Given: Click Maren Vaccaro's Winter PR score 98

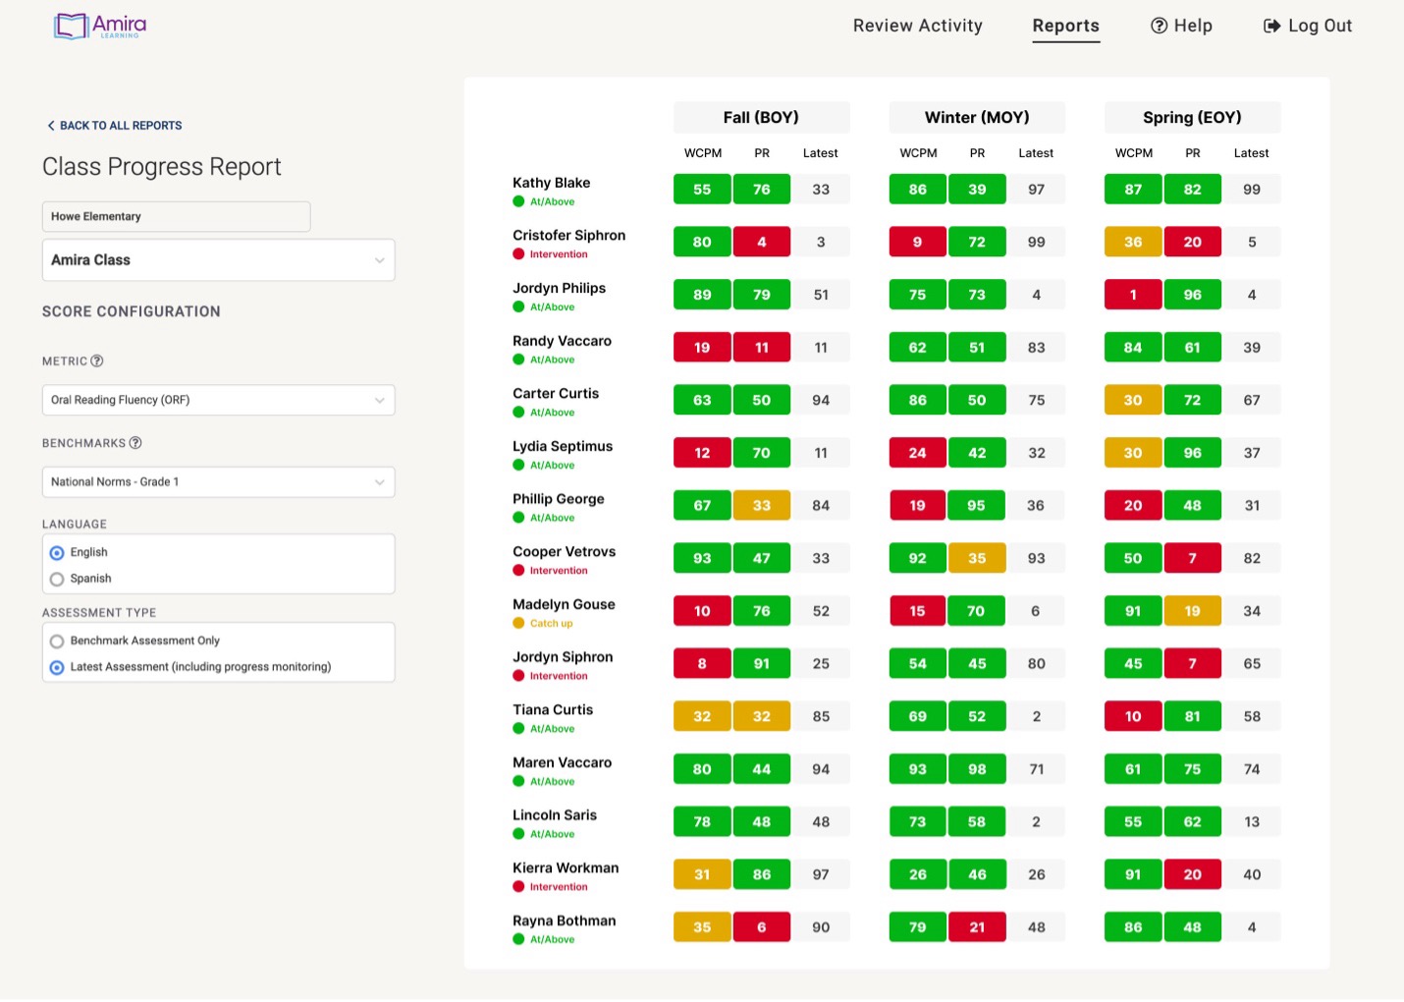Looking at the screenshot, I should pos(977,769).
